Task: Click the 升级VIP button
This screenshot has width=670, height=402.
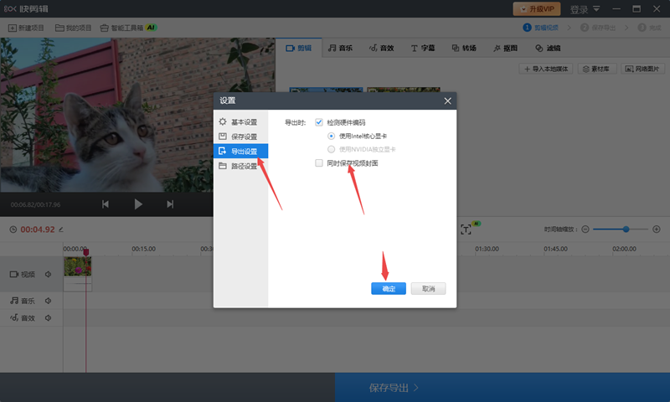Action: (536, 8)
